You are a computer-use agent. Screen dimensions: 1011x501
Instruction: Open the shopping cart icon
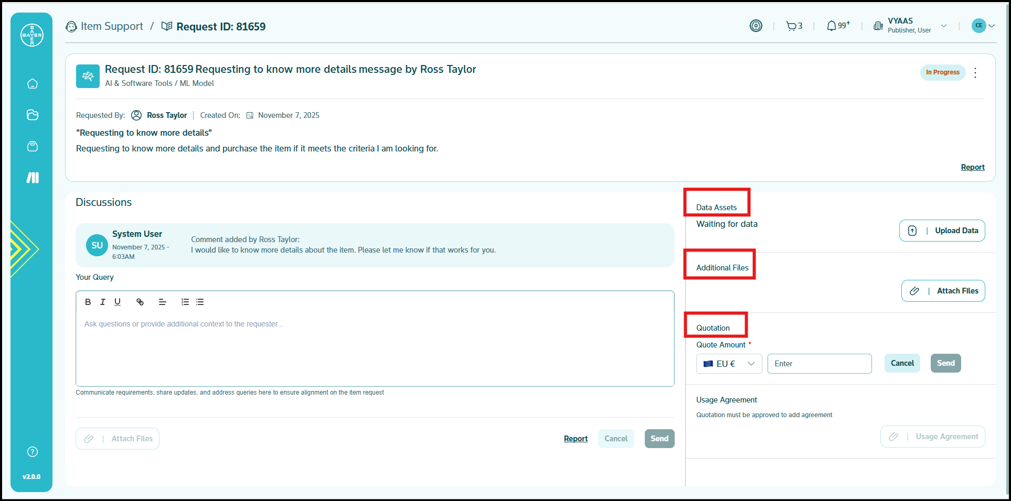tap(791, 26)
